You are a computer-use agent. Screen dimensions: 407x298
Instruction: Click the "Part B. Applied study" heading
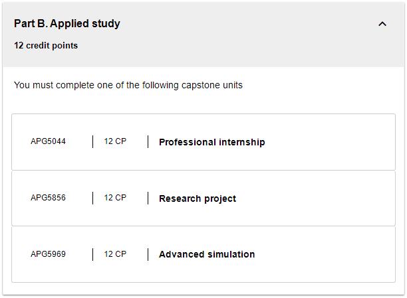[67, 24]
